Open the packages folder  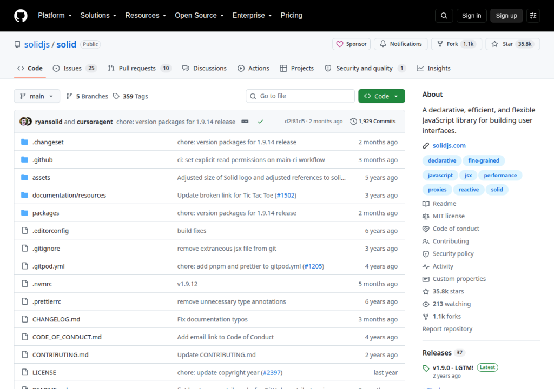45,213
